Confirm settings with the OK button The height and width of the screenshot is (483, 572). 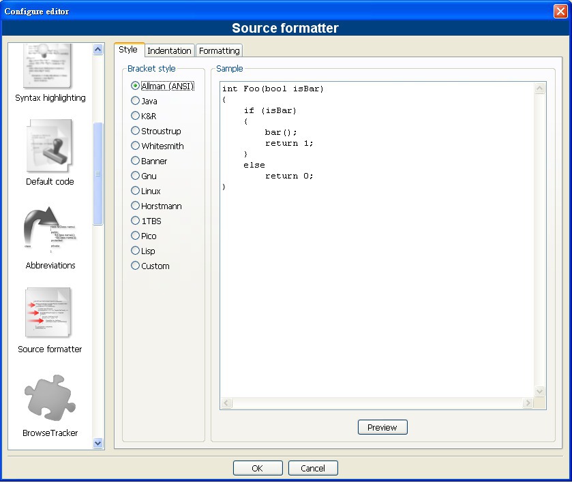pyautogui.click(x=257, y=468)
